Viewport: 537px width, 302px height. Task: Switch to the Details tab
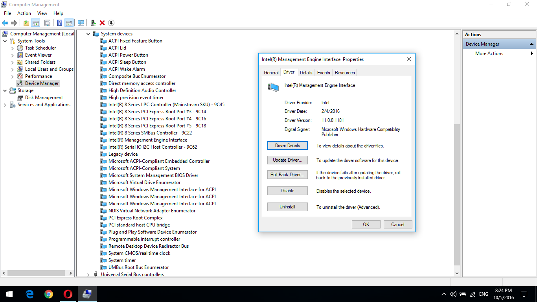(x=306, y=73)
